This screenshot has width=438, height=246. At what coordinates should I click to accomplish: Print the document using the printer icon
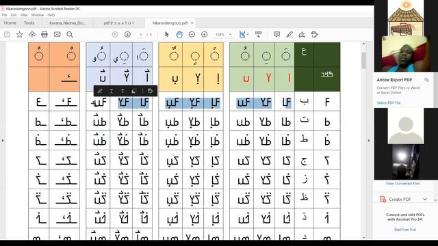click(x=44, y=35)
